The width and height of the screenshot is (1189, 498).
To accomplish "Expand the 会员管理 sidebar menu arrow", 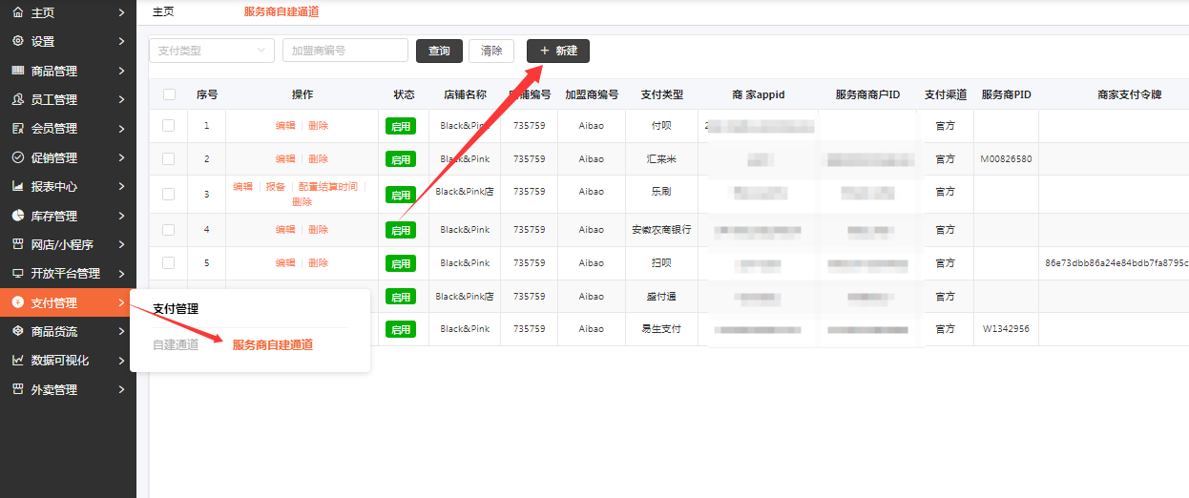I will [x=121, y=129].
